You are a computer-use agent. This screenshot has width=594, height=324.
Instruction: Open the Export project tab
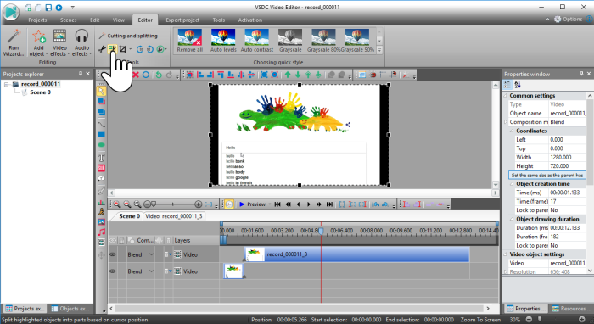(x=182, y=20)
